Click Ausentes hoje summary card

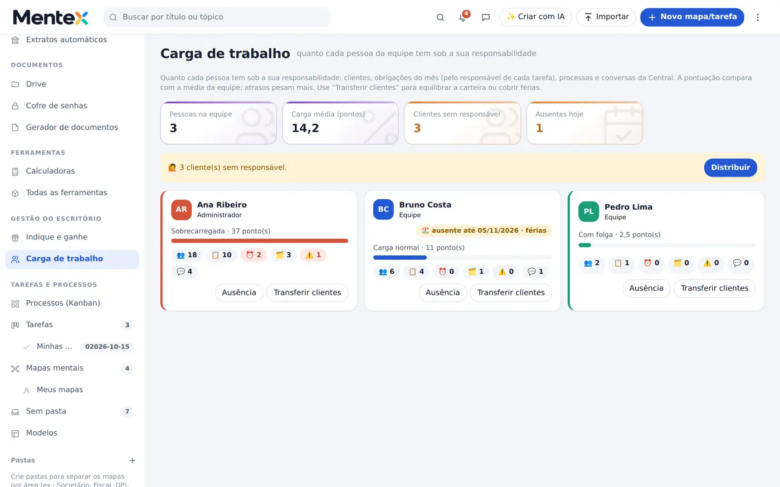(x=584, y=123)
